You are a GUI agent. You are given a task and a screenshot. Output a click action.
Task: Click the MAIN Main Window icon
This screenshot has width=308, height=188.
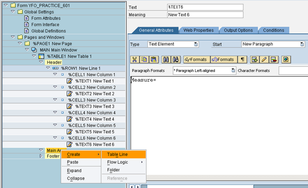tap(34, 50)
